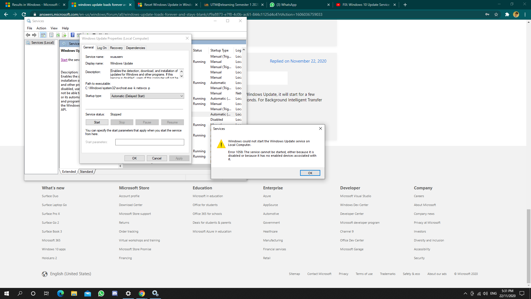The width and height of the screenshot is (531, 299).
Task: Click the description box down arrow
Action: pyautogui.click(x=182, y=76)
